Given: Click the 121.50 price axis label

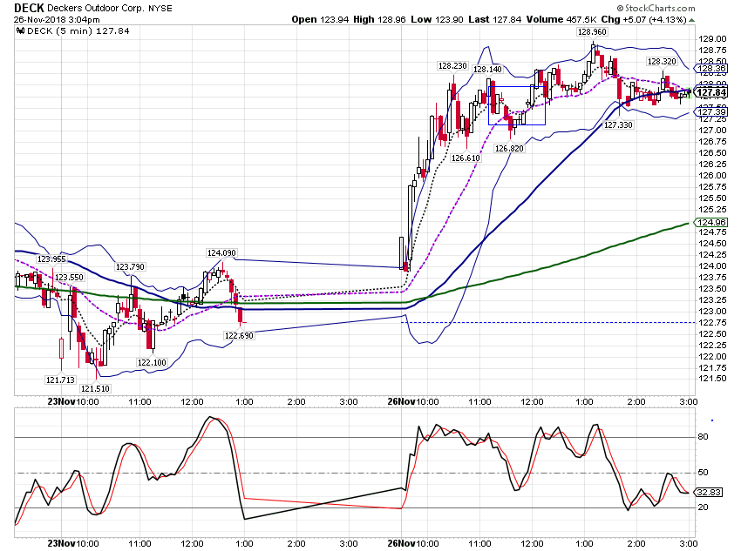Looking at the screenshot, I should point(712,379).
